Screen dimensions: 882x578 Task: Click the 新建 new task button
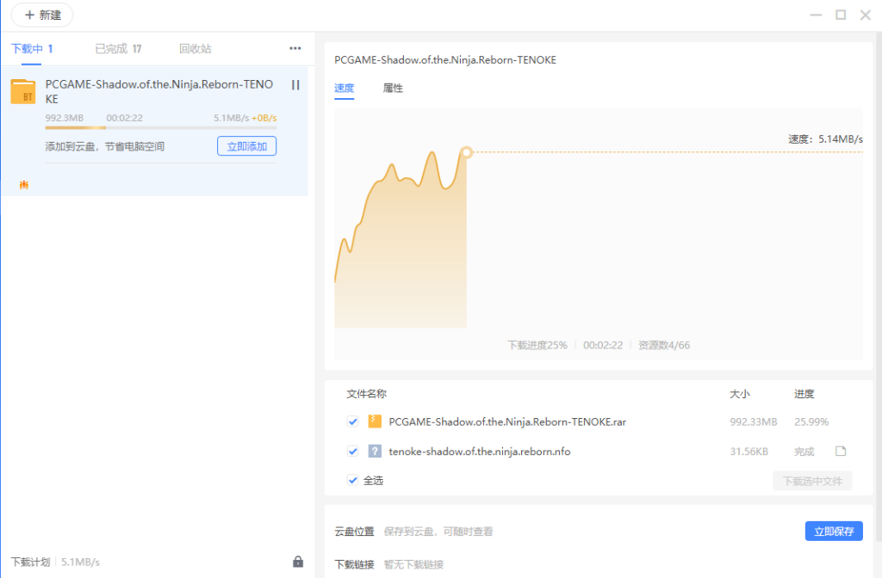(x=42, y=15)
